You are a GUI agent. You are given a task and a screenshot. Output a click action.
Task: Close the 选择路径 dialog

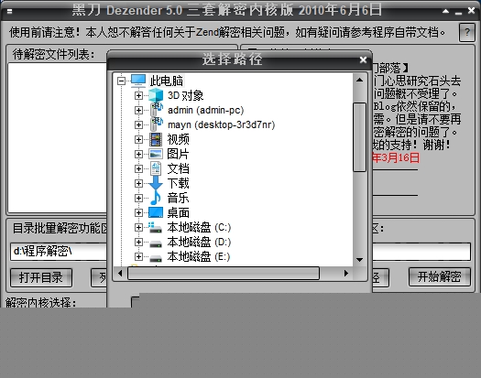click(x=363, y=59)
